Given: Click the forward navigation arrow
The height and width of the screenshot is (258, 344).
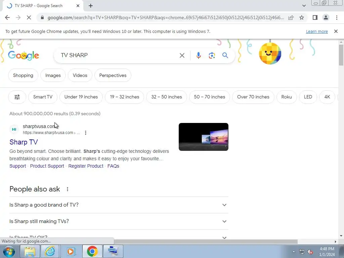Looking at the screenshot, I should click(18, 17).
